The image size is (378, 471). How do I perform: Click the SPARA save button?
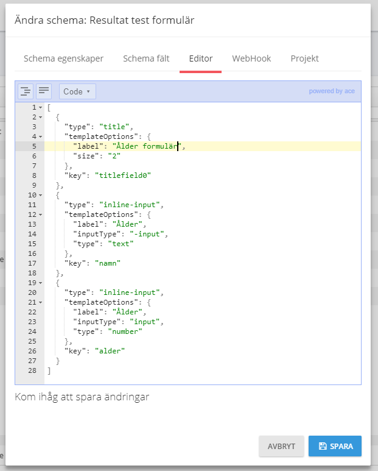tap(335, 446)
